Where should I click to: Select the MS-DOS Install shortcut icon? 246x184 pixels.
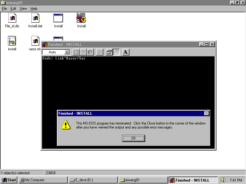click(x=81, y=18)
